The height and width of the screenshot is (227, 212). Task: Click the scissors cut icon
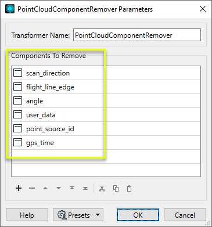pos(102,188)
